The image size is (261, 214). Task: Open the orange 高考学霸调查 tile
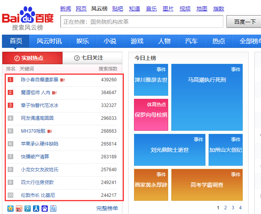(x=207, y=185)
